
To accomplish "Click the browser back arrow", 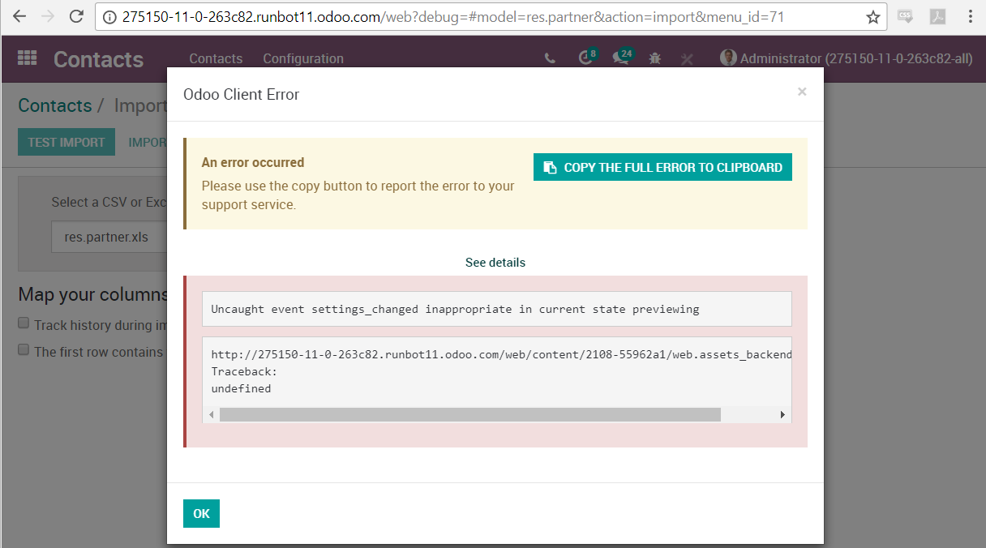I will pyautogui.click(x=18, y=15).
